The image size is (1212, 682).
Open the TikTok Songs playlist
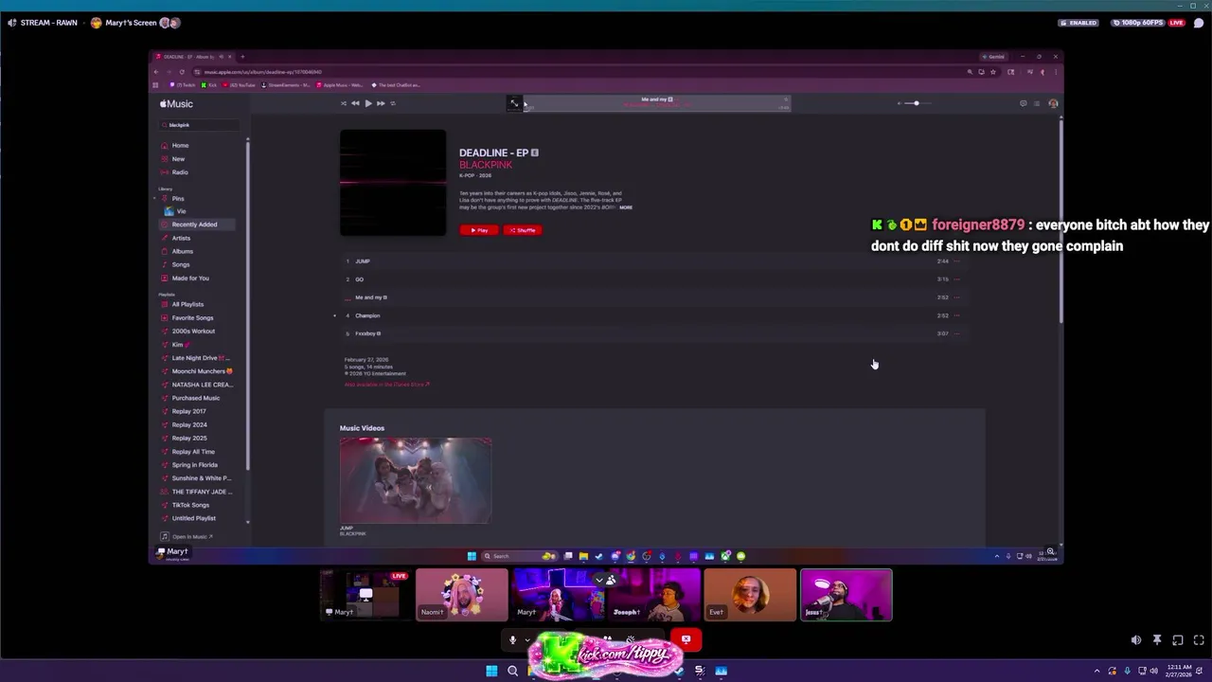(190, 505)
